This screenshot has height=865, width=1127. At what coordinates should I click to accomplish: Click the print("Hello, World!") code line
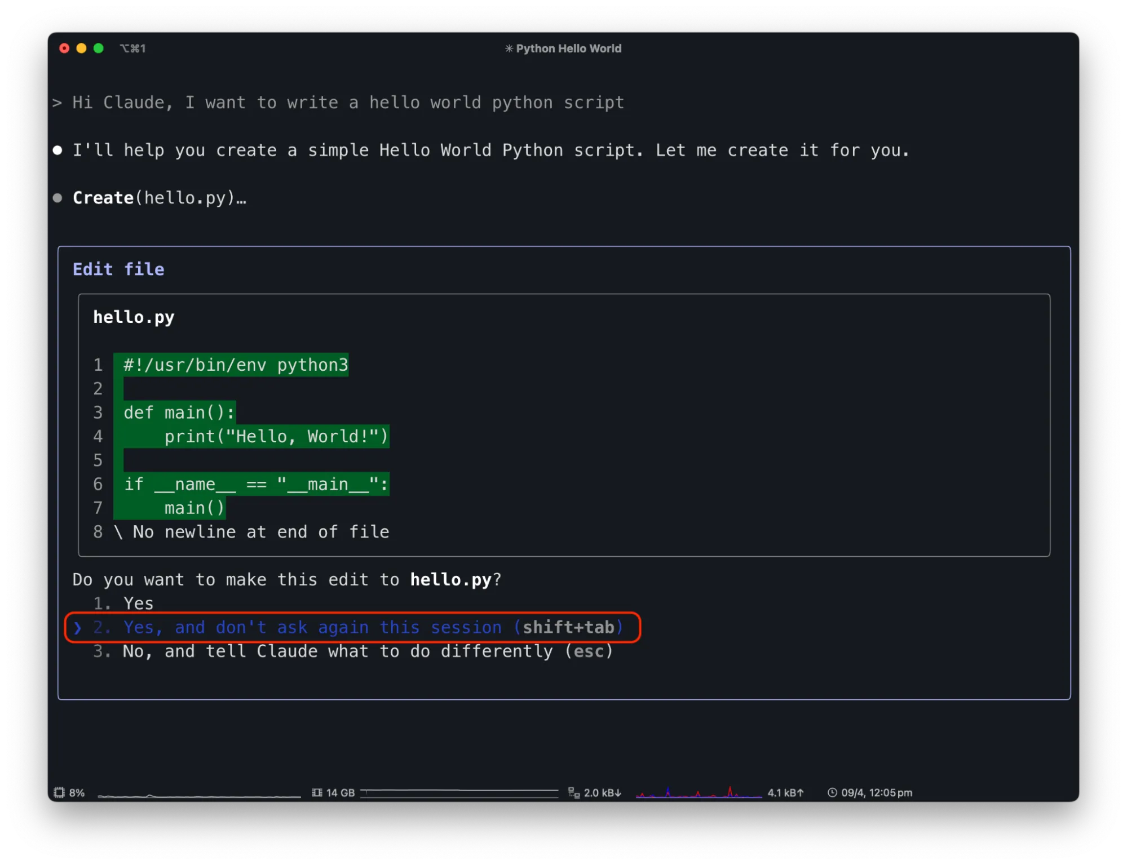pyautogui.click(x=276, y=437)
